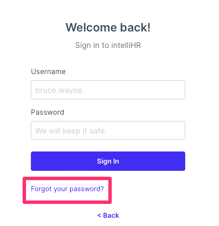Focus the "We will keep it safe" field
The width and height of the screenshot is (219, 226).
coord(108,130)
